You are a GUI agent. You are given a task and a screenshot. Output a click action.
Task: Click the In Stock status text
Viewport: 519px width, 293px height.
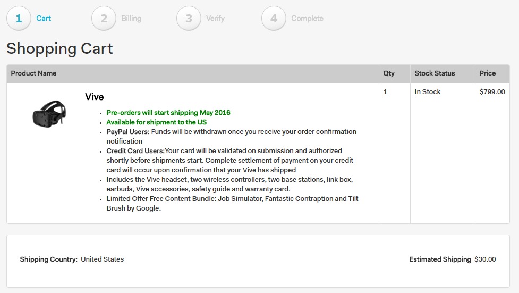[428, 92]
